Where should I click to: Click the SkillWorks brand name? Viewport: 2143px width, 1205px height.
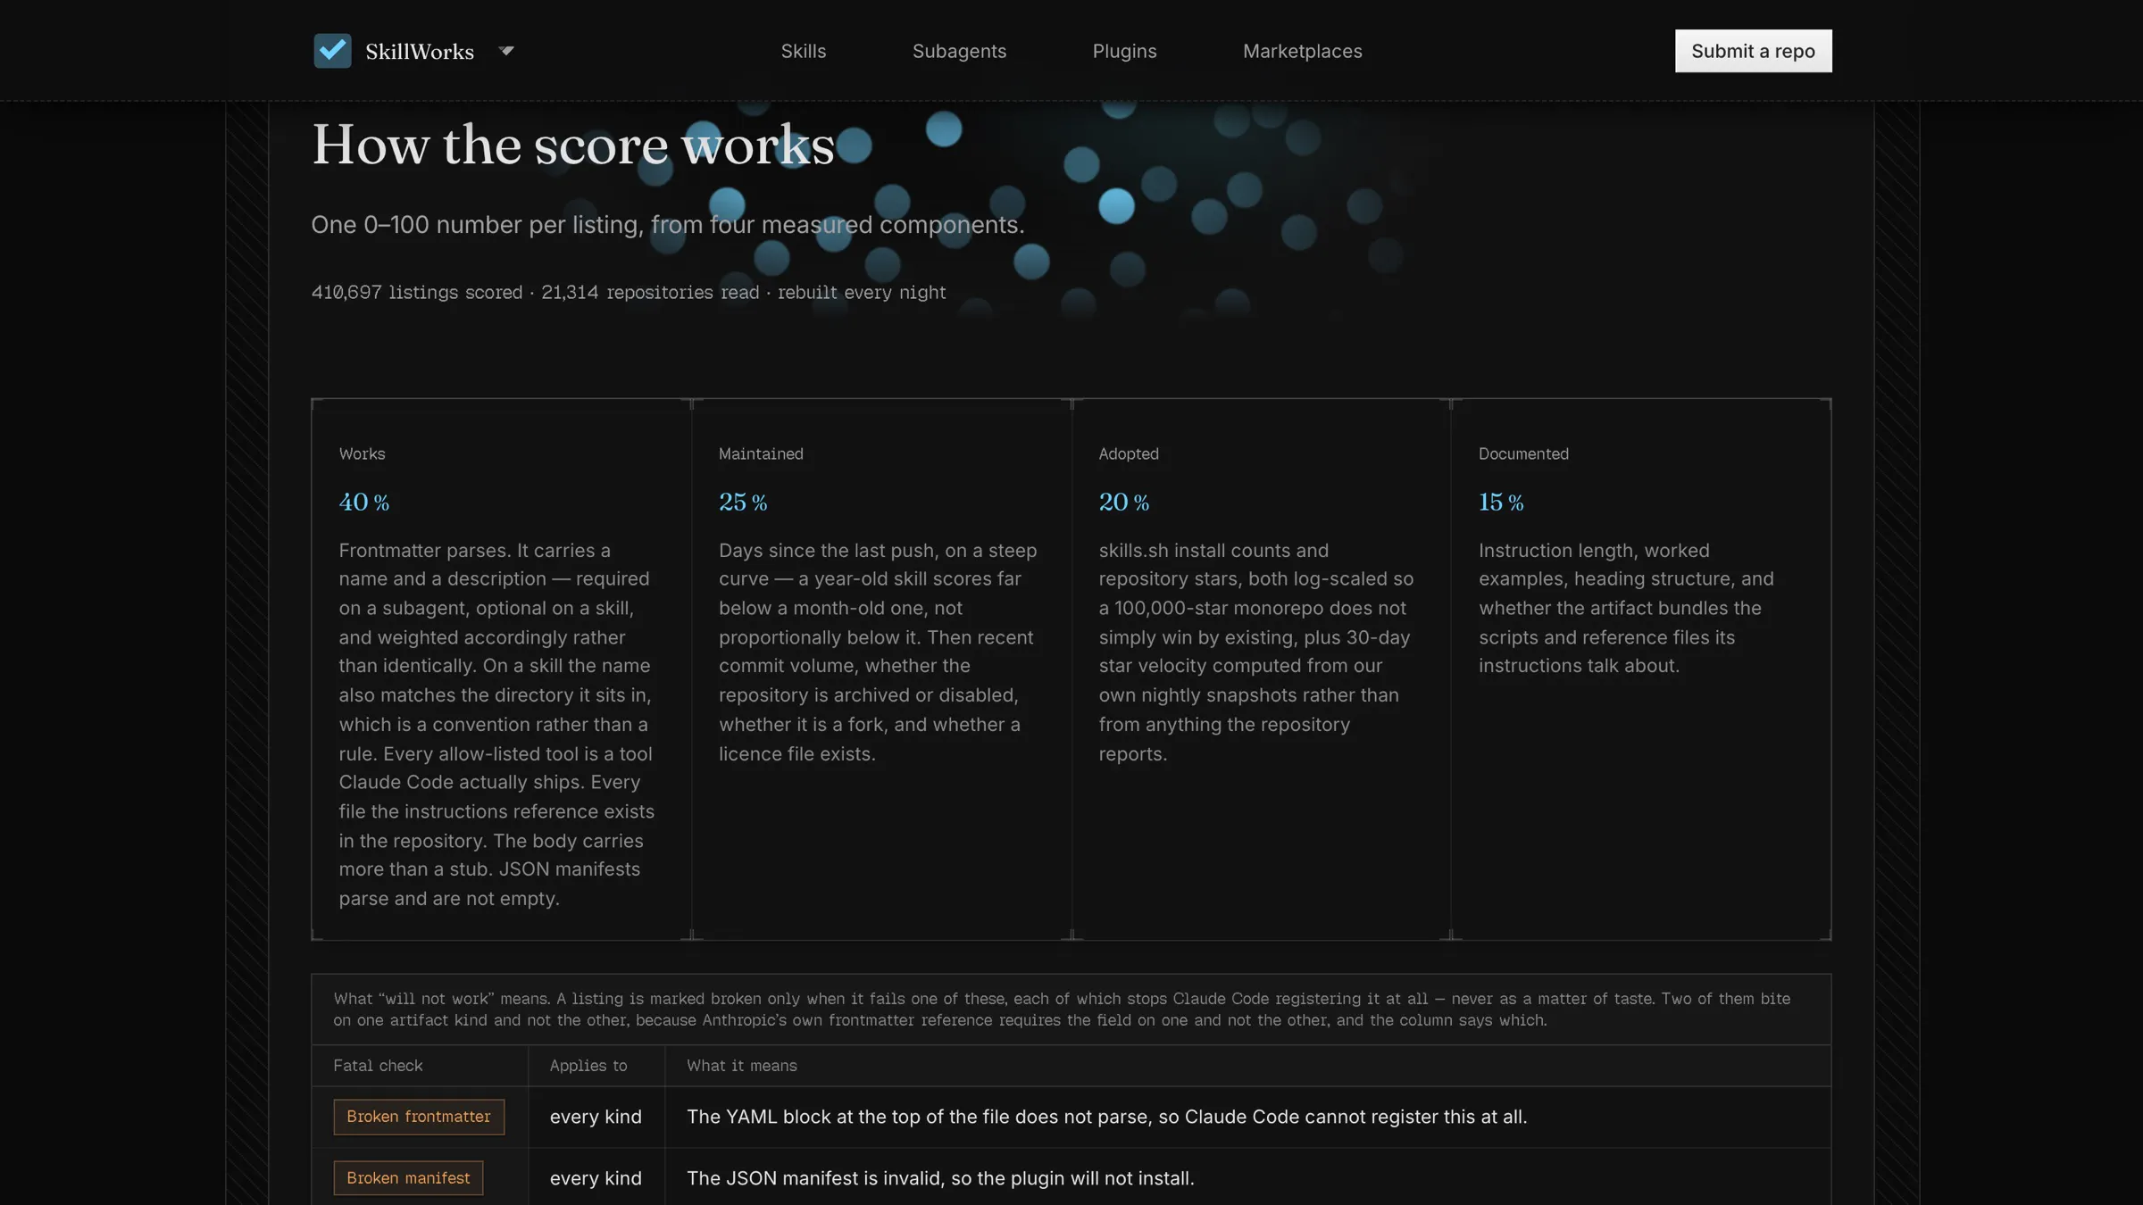click(x=420, y=52)
